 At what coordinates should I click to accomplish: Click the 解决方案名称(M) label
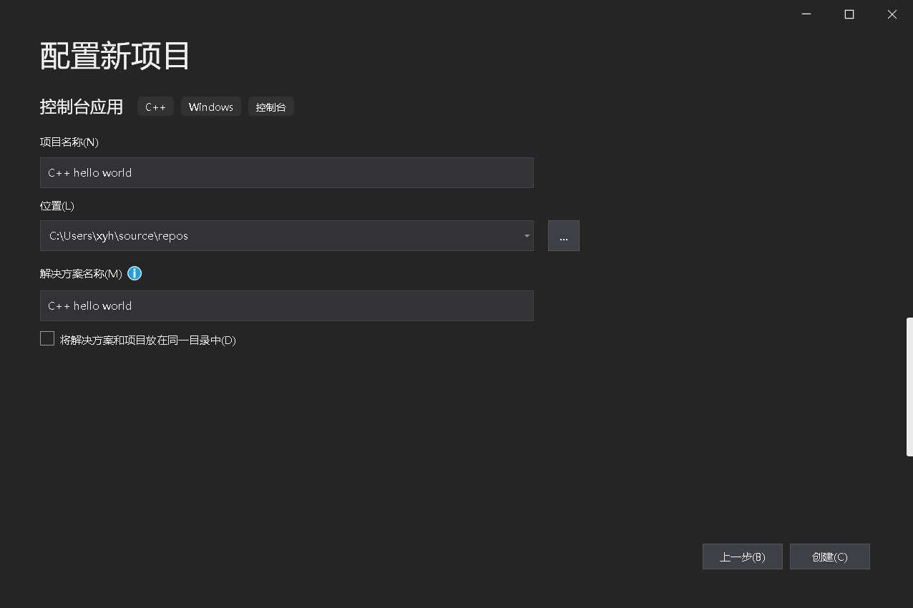pyautogui.click(x=81, y=273)
